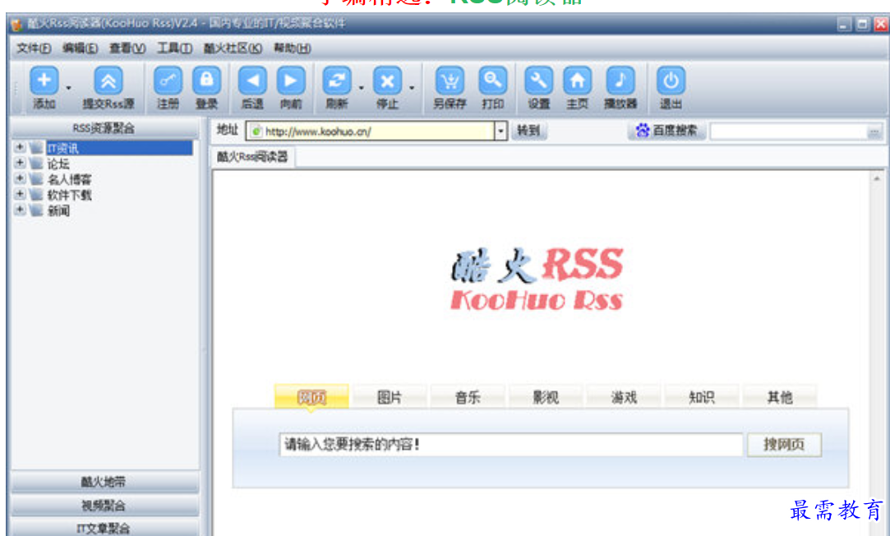Open the 视频聚合 sidebar panel

(x=104, y=506)
